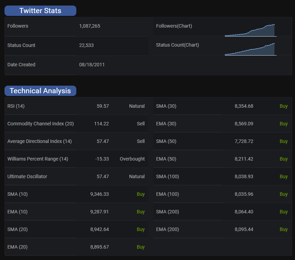Viewport: 295px width, 260px height.
Task: Click the "Followers(Chart)" label
Action: pos(174,26)
